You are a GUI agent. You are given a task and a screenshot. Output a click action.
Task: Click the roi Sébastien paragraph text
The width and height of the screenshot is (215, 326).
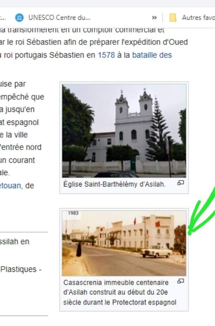[x=94, y=42]
